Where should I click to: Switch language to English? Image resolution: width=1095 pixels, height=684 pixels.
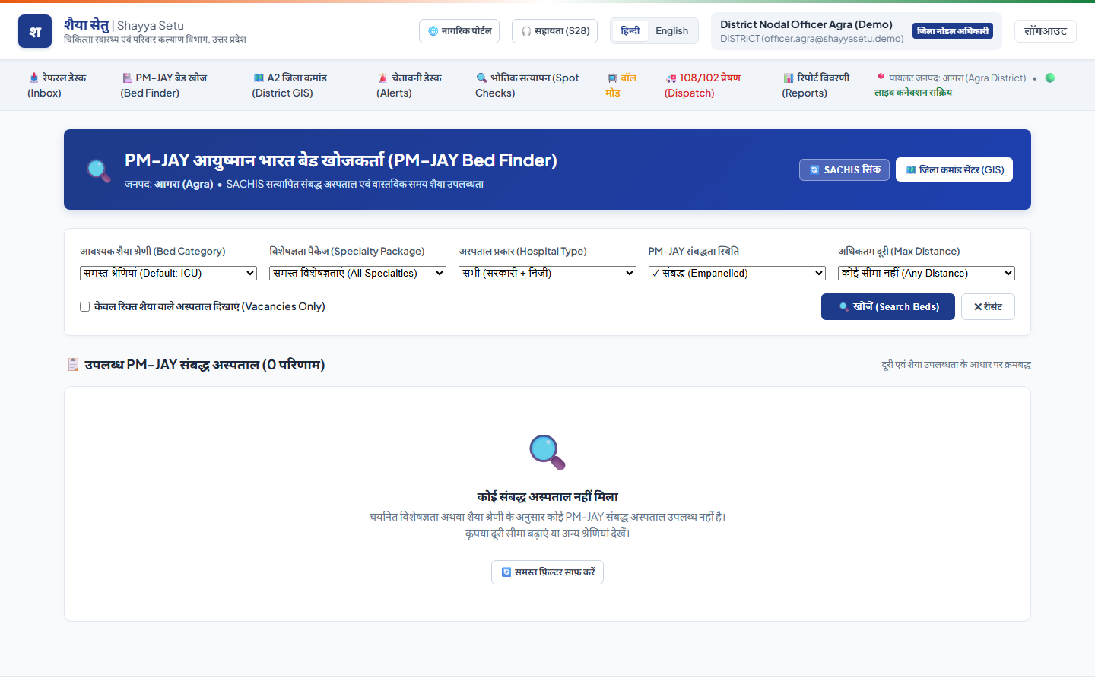tap(672, 31)
